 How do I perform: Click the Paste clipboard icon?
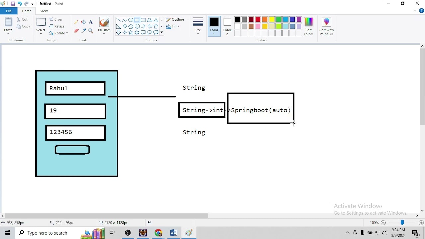8,22
